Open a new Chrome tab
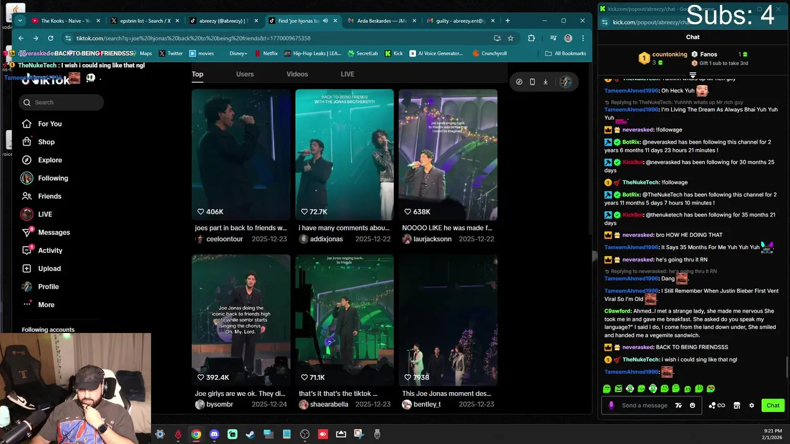Viewport: 790px width, 444px height. (508, 21)
